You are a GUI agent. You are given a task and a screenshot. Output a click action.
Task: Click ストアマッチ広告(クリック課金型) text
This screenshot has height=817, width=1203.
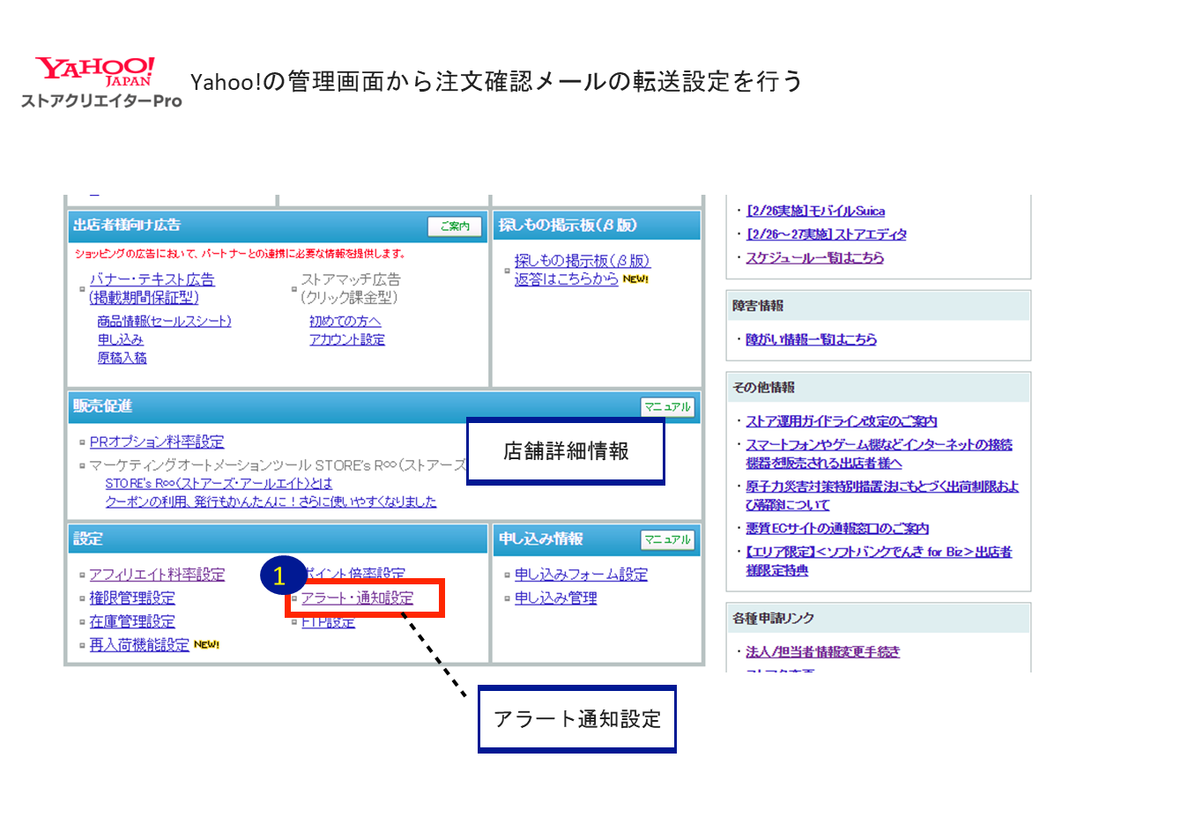[351, 288]
